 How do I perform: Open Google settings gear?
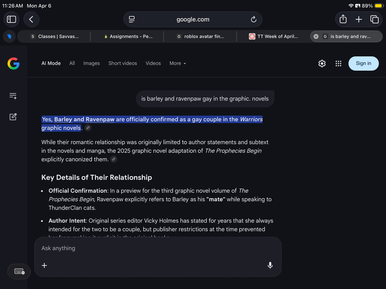click(322, 64)
